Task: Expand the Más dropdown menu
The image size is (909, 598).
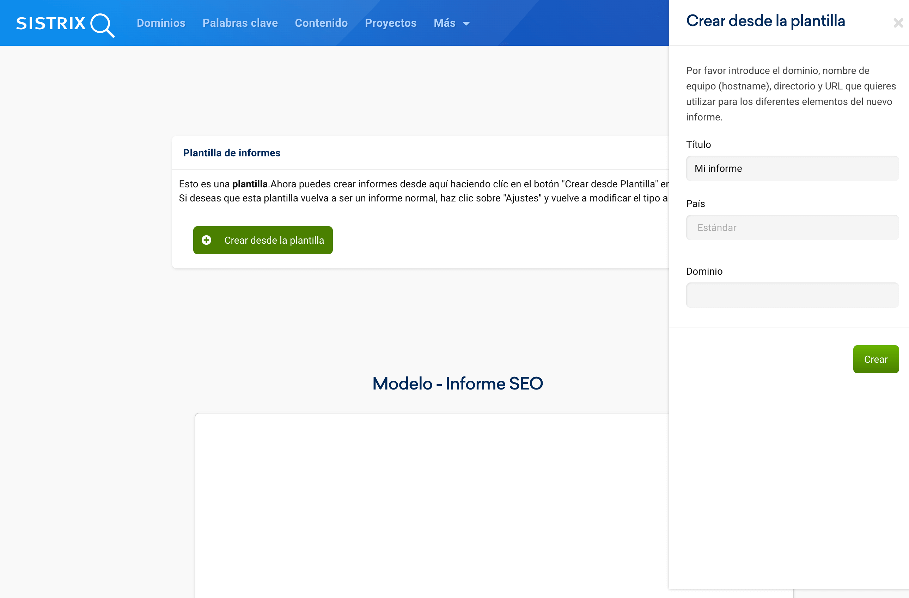Action: coord(445,23)
